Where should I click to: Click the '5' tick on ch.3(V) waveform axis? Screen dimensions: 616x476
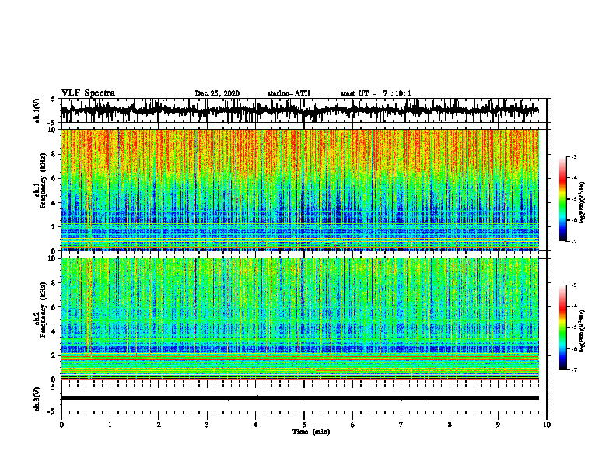(53, 387)
